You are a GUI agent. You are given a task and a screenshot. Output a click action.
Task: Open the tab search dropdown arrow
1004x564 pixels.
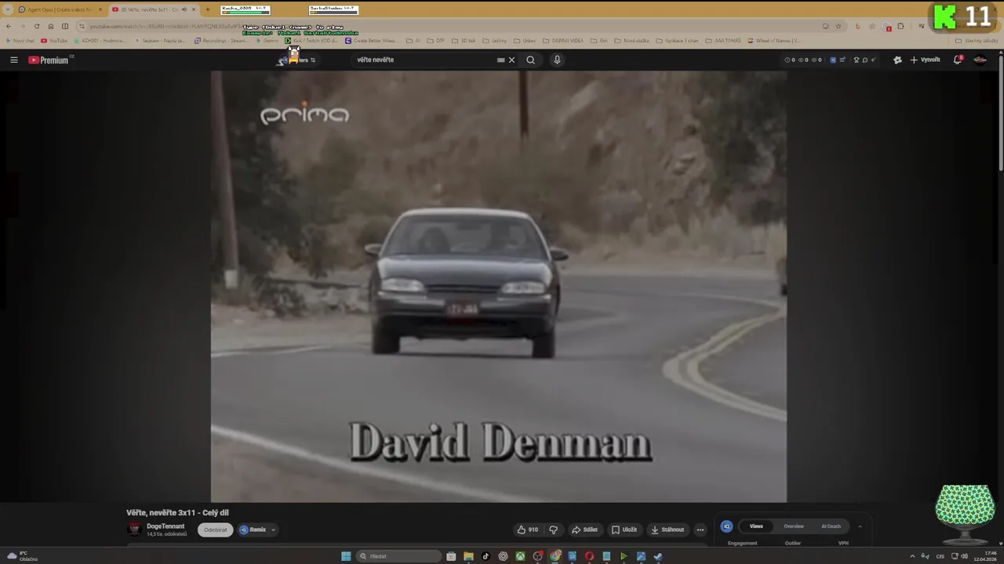pyautogui.click(x=7, y=9)
